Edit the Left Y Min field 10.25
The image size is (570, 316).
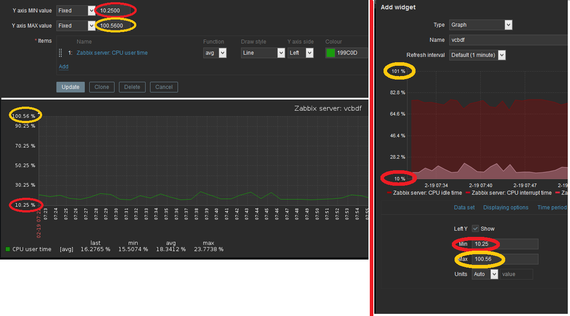[x=505, y=244]
